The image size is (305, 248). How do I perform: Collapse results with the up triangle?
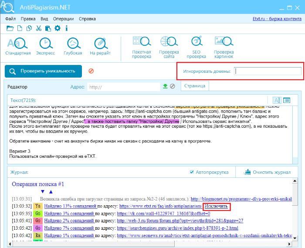coord(51,191)
